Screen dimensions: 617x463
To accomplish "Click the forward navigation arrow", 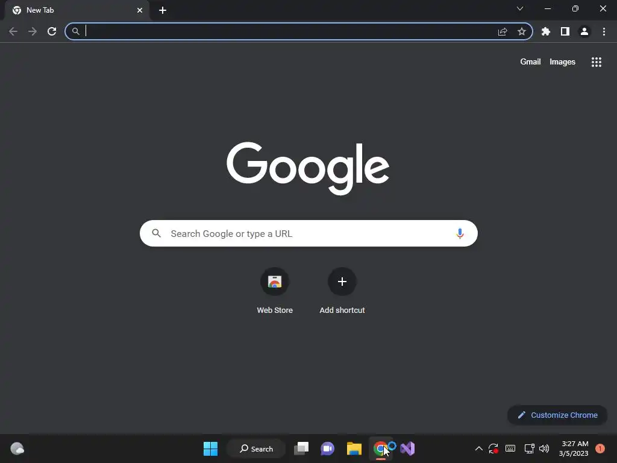I will point(33,31).
